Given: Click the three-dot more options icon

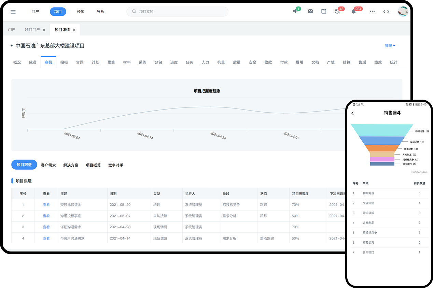Looking at the screenshot, I should [372, 11].
